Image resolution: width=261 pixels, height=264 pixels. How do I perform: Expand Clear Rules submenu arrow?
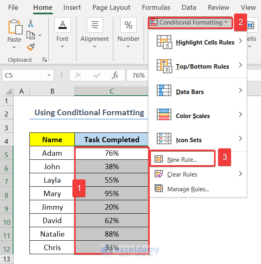coord(241,174)
